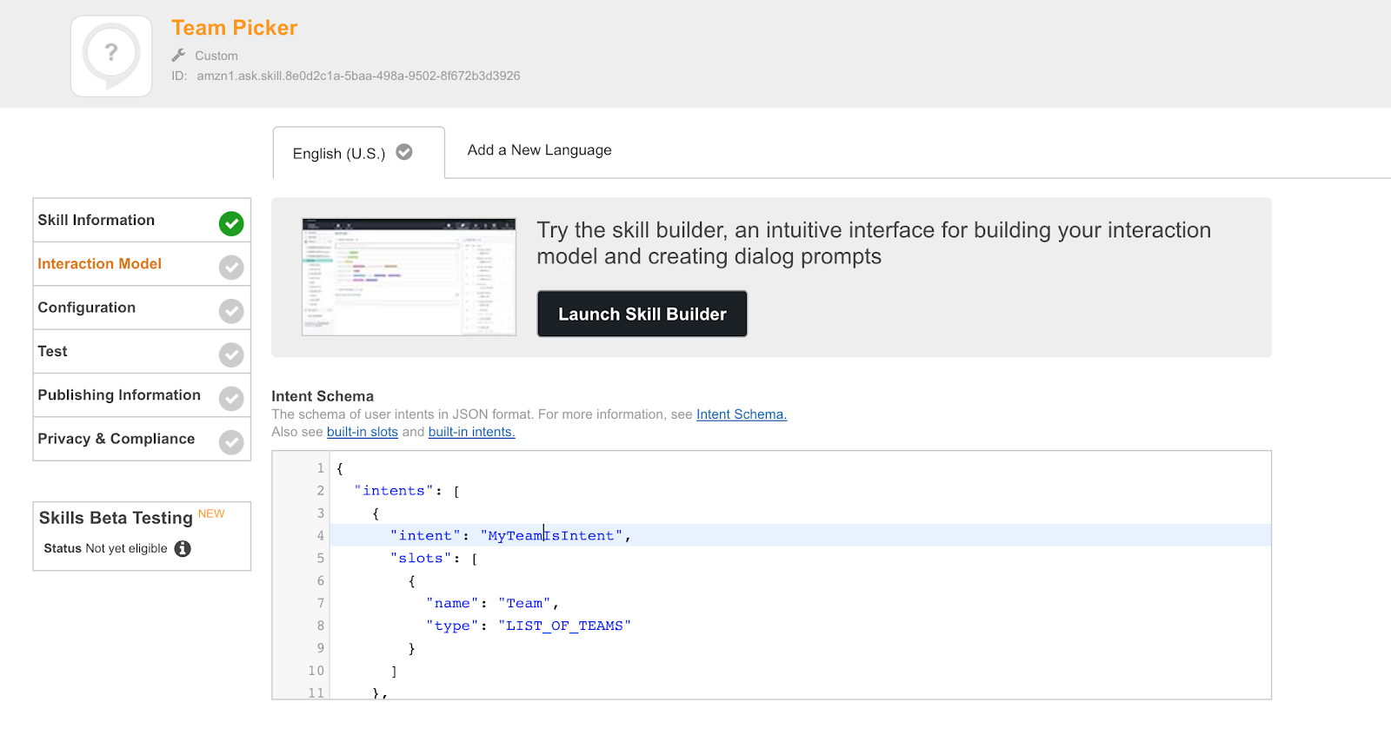
Task: Click the Custom wrench icon
Action: [179, 55]
